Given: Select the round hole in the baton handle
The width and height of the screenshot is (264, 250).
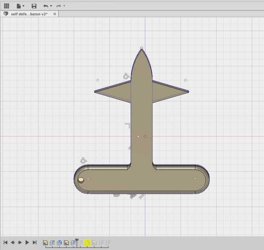Looking at the screenshot, I should (81, 180).
